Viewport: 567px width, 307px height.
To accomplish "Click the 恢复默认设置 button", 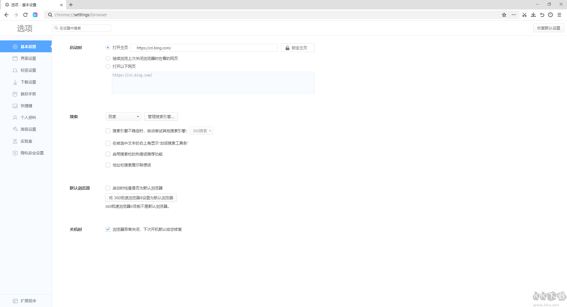I will pyautogui.click(x=549, y=28).
